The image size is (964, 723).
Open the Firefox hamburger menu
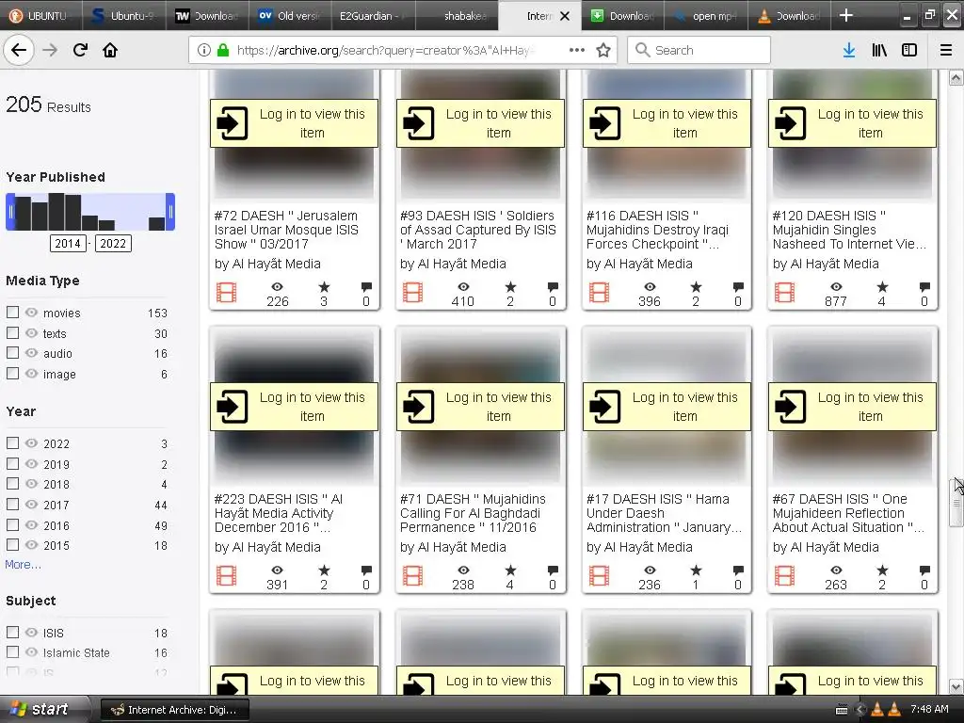pos(946,50)
